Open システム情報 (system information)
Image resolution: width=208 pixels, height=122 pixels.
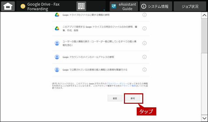(x=156, y=6)
